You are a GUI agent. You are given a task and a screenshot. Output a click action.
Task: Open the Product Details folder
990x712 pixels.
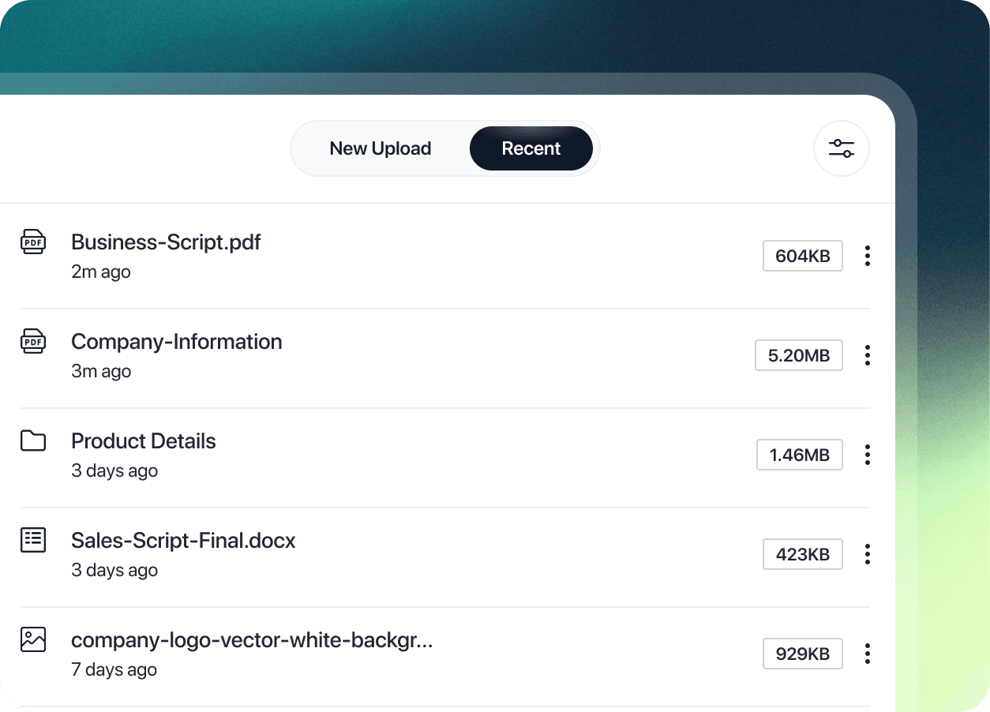(x=143, y=441)
